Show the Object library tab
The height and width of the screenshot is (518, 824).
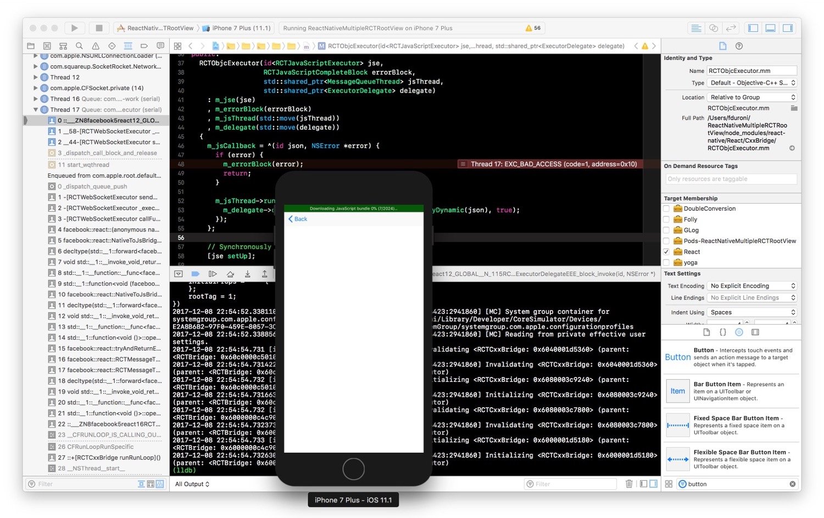click(739, 332)
